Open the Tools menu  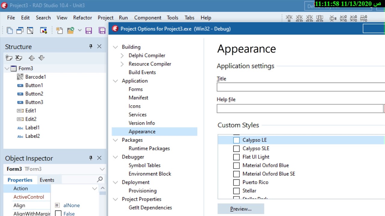pos(173,18)
